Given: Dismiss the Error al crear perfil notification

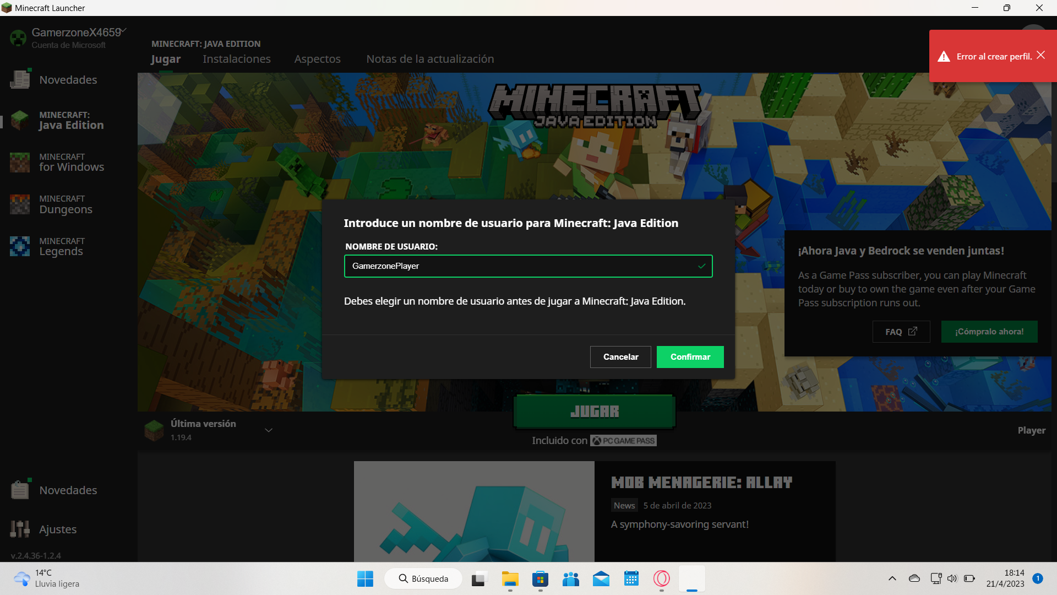Looking at the screenshot, I should tap(1040, 55).
